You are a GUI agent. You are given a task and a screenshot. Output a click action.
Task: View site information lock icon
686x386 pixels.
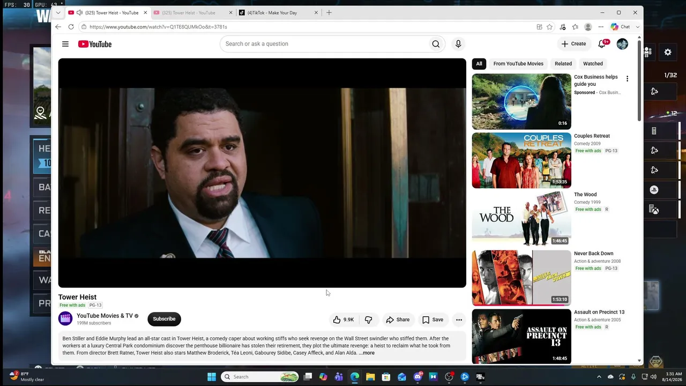(84, 27)
